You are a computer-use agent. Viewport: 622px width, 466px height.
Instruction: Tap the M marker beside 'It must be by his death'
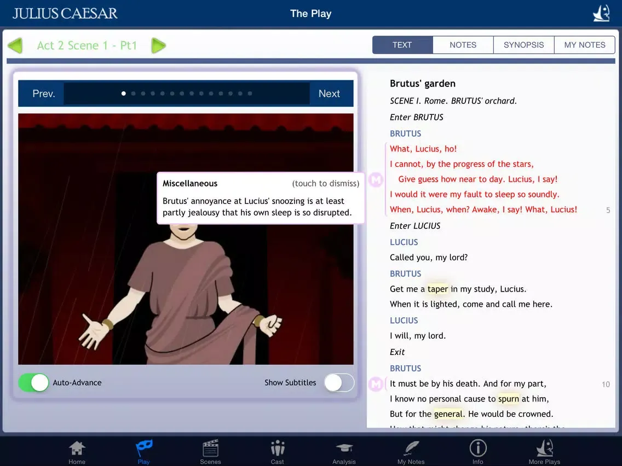click(x=376, y=384)
